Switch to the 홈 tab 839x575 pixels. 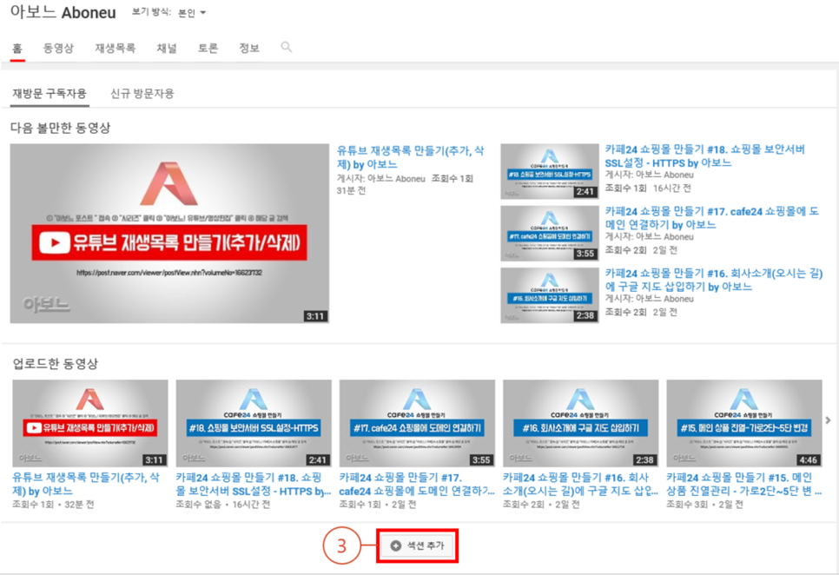coord(17,48)
